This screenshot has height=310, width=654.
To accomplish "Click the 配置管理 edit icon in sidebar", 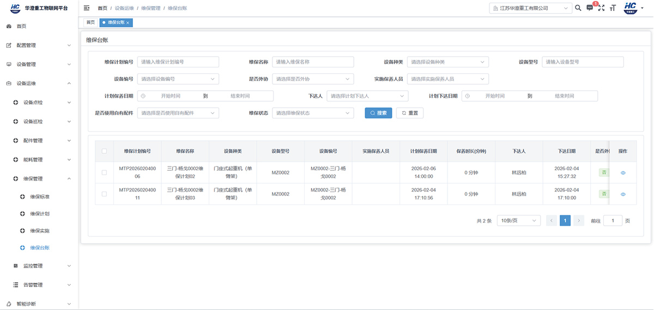I will (9, 45).
